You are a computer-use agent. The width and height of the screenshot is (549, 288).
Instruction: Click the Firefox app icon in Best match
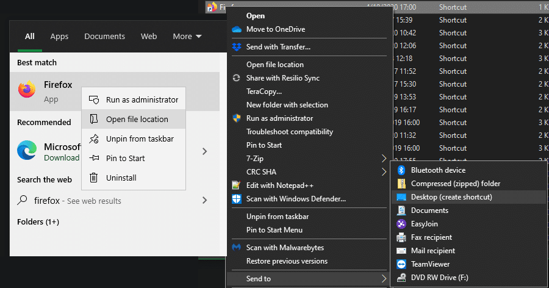[27, 89]
